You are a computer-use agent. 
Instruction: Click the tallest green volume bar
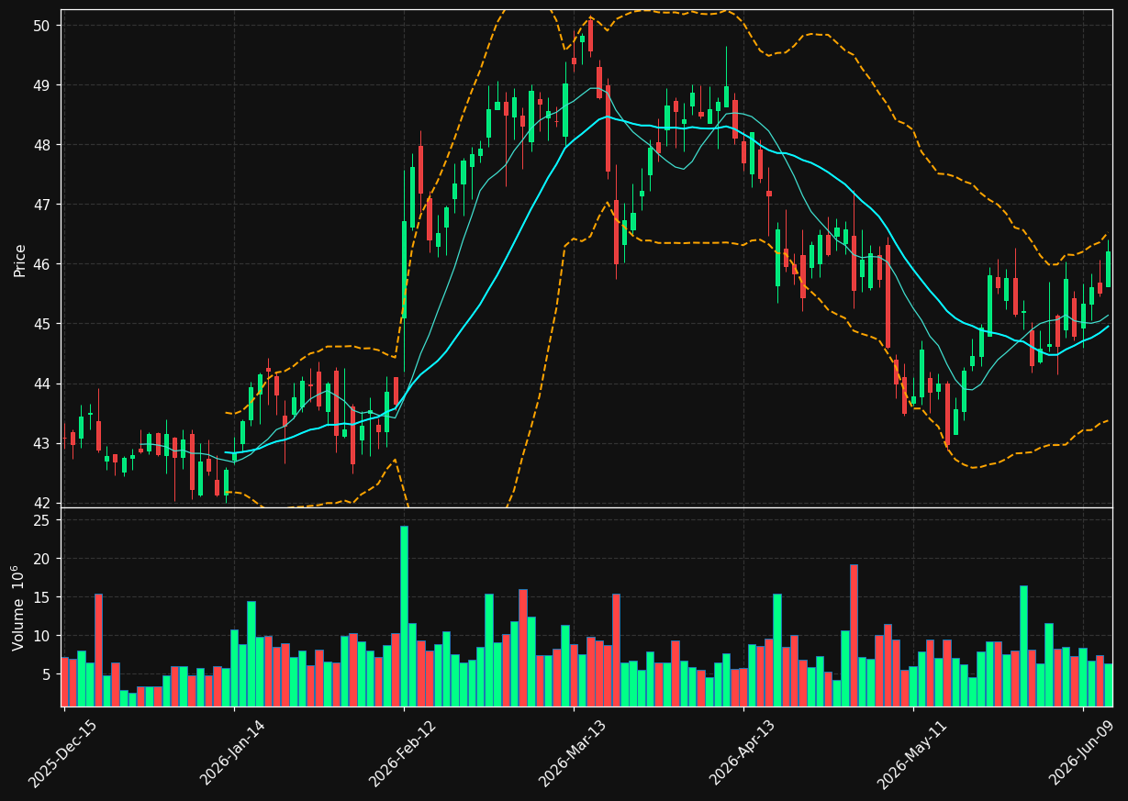click(404, 616)
